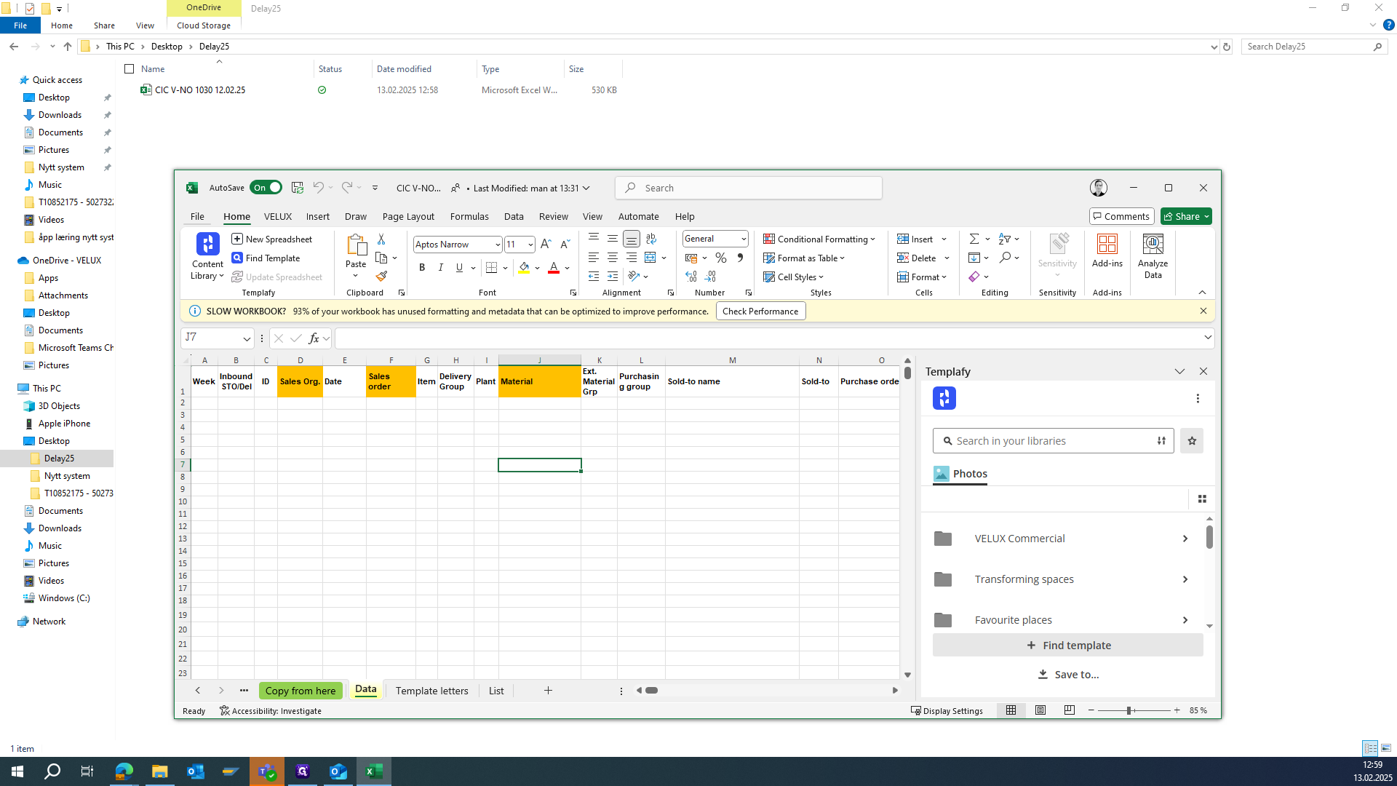Toggle Wrap Text in Alignment group

pyautogui.click(x=651, y=239)
